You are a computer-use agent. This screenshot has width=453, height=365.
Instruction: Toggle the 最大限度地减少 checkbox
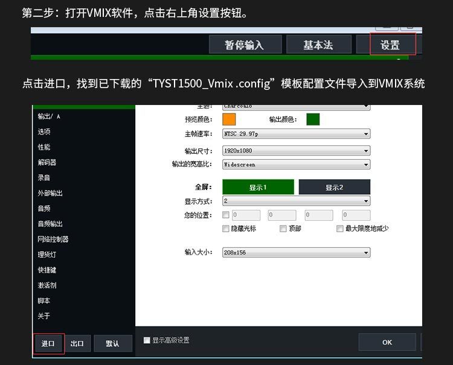[339, 229]
